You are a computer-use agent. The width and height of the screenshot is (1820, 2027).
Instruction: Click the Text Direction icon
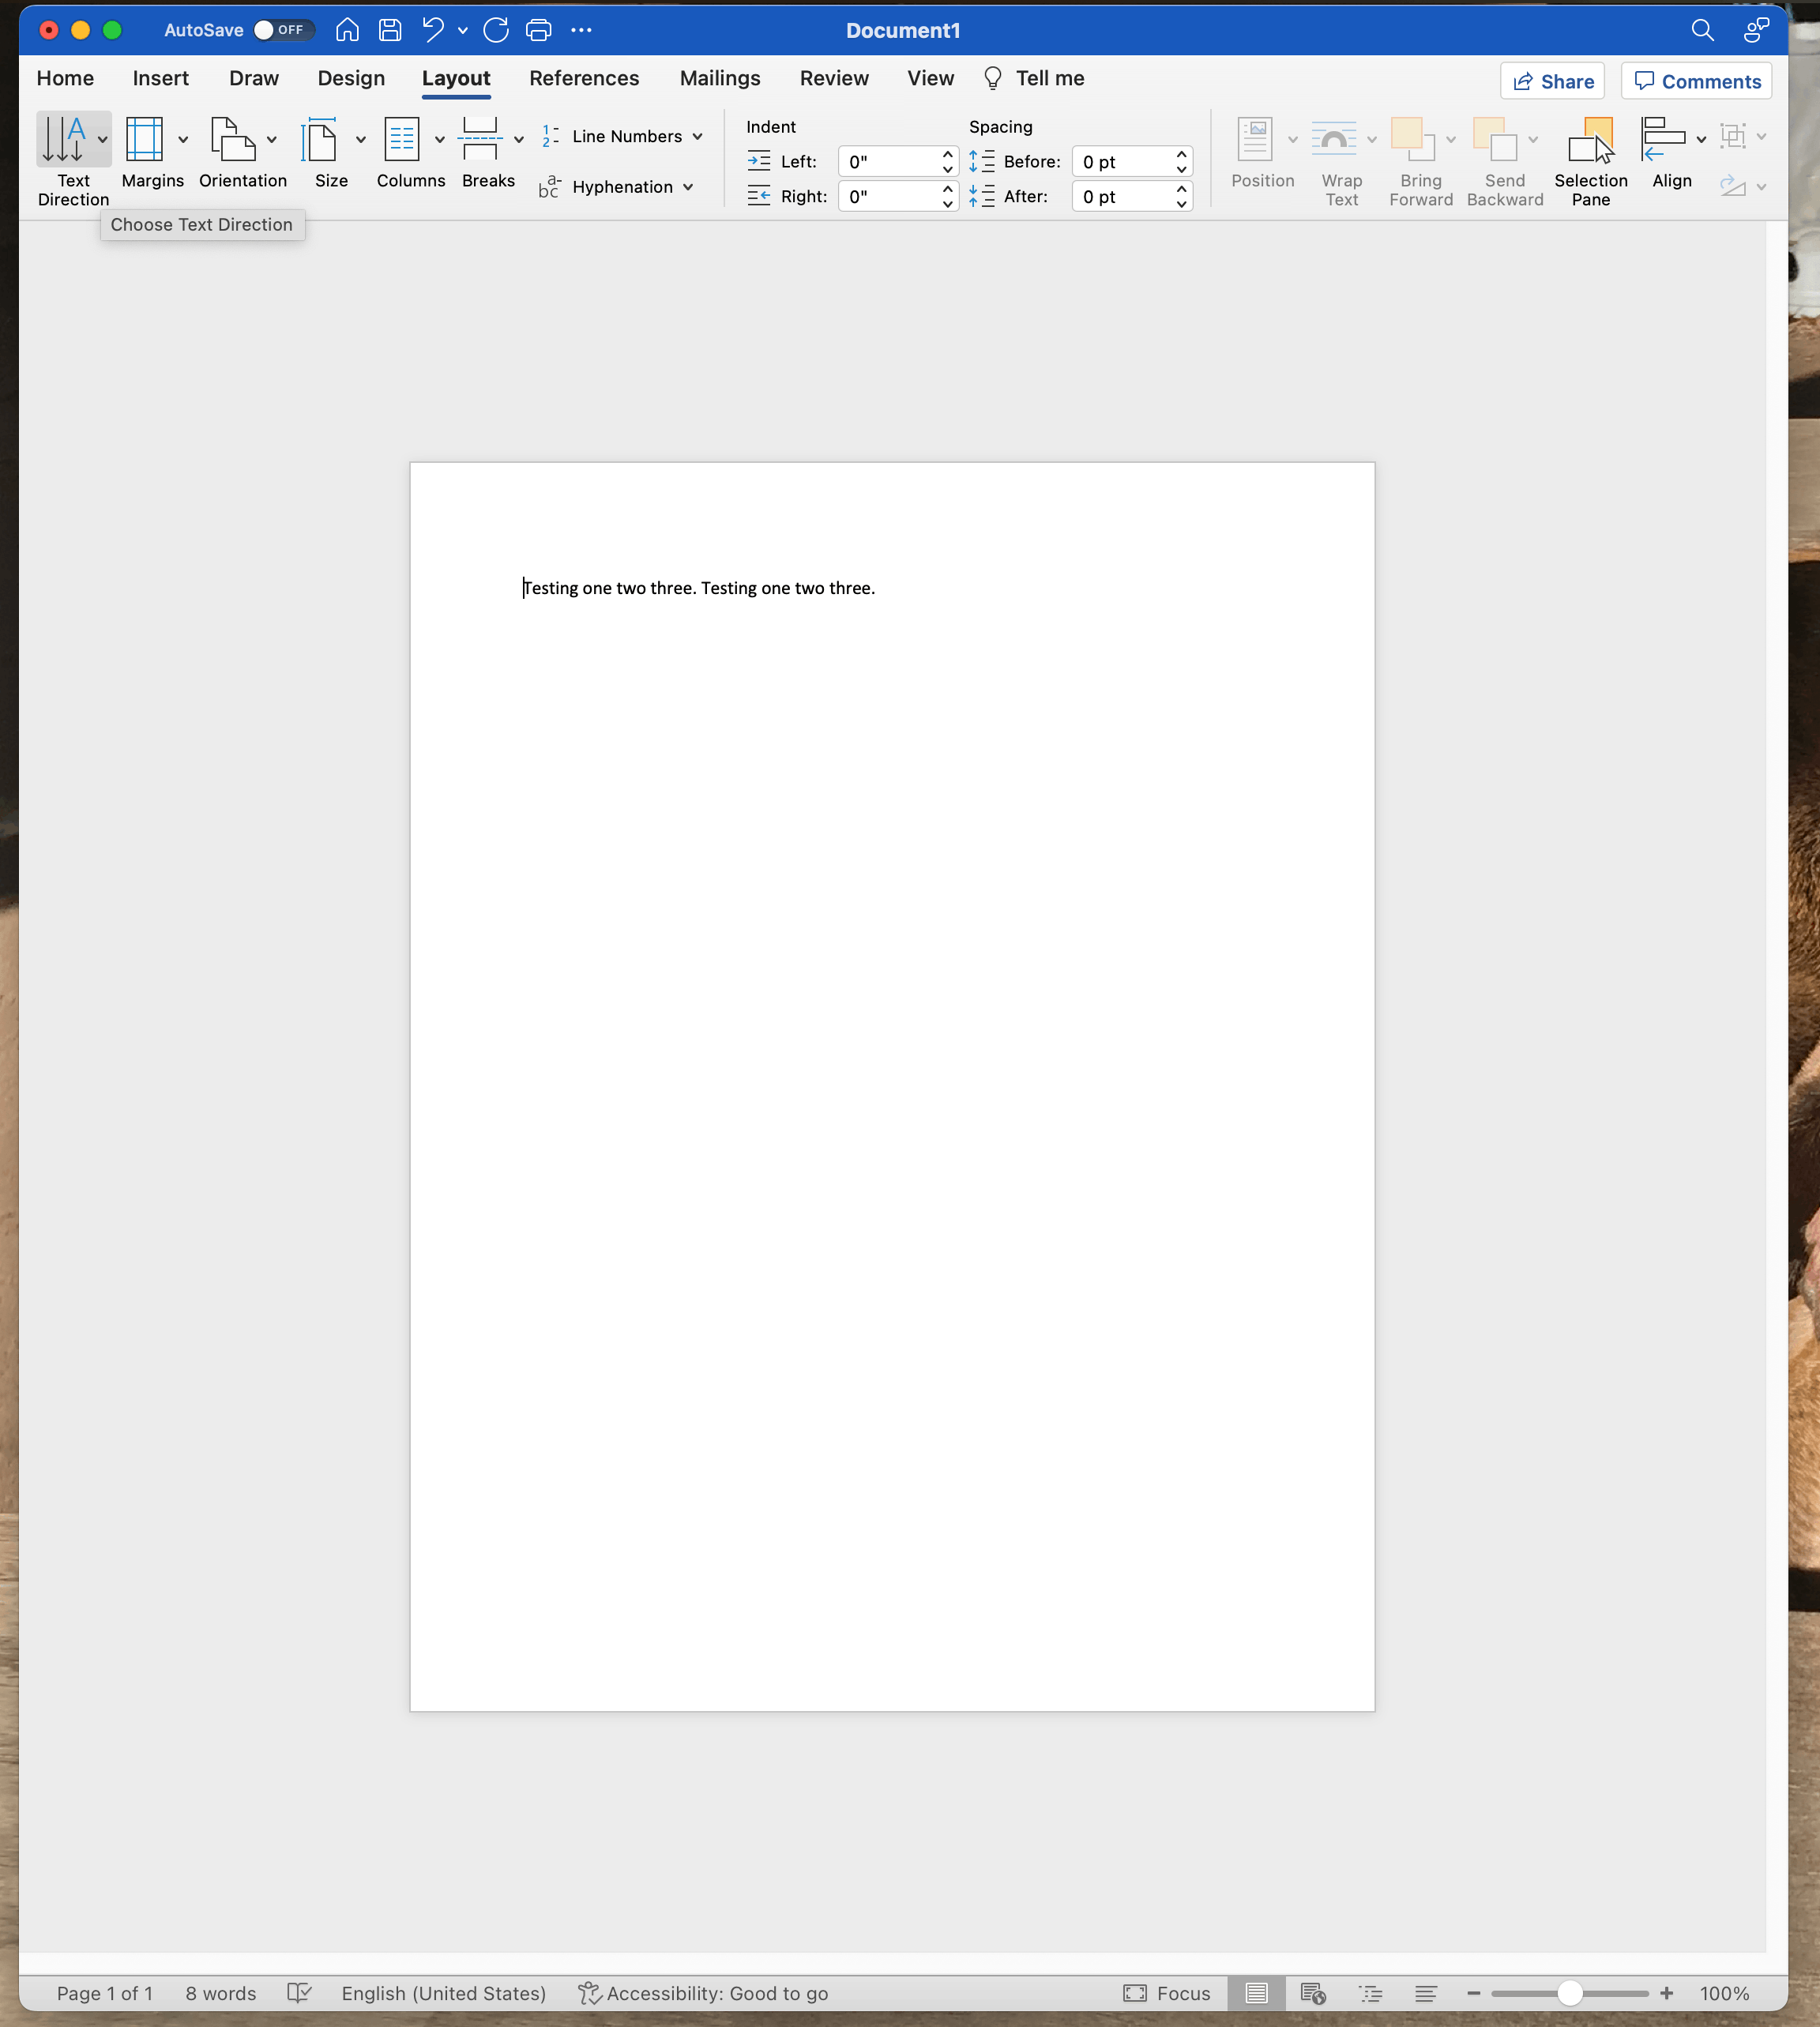tap(64, 139)
